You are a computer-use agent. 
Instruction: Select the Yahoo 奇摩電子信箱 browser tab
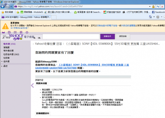point(26,17)
